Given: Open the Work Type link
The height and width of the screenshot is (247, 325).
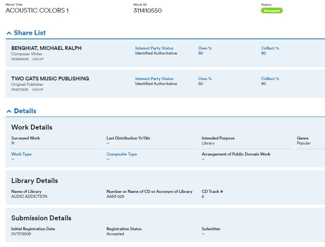Looking at the screenshot, I should click(21, 154).
